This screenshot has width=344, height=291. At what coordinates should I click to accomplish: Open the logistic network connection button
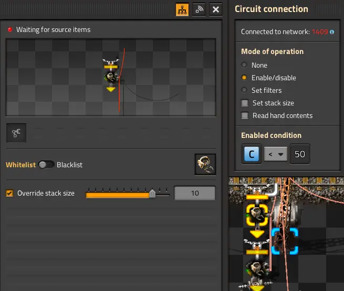pyautogui.click(x=199, y=9)
